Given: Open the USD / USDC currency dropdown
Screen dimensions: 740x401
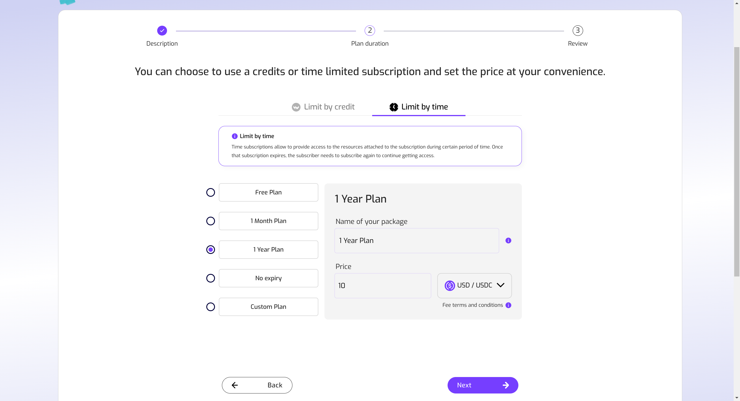Looking at the screenshot, I should pyautogui.click(x=474, y=285).
